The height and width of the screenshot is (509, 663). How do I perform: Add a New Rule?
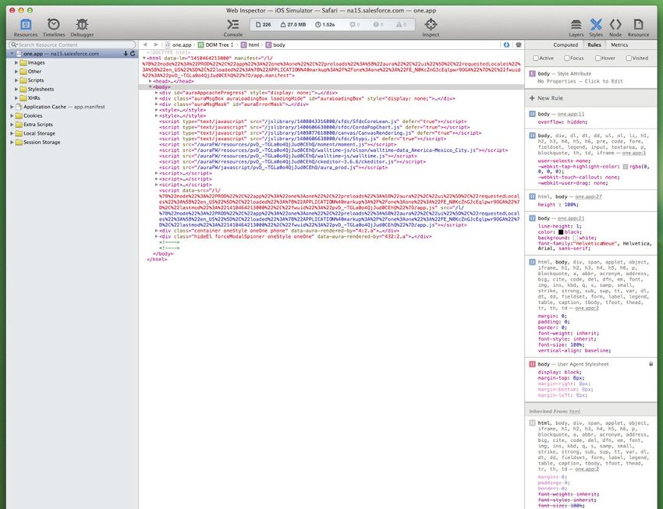click(546, 98)
